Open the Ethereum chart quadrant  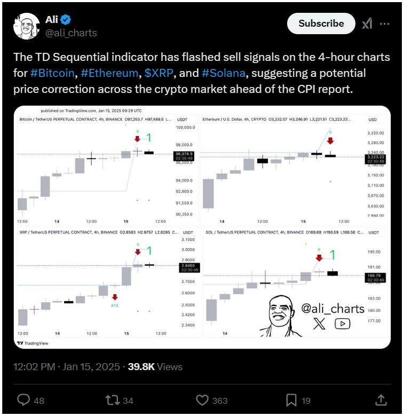point(293,170)
